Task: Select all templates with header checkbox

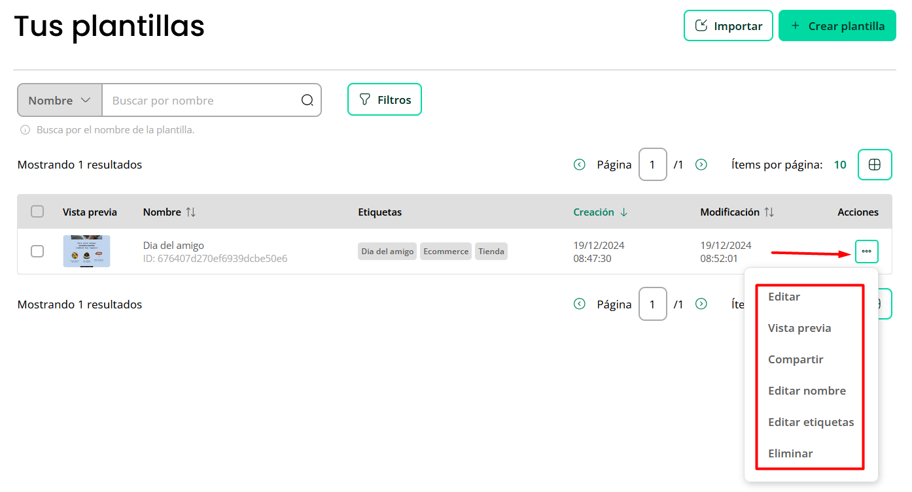Action: [x=37, y=211]
